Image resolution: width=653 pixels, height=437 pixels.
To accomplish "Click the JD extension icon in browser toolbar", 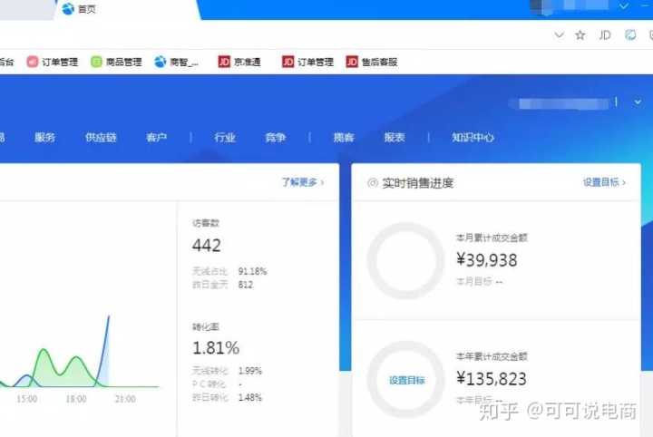I will coord(605,35).
